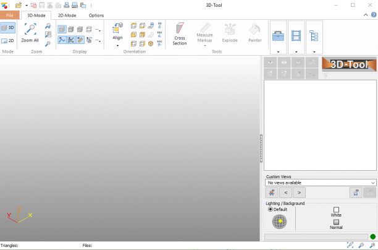
Task: Open the Align dropdown arrow
Action: click(x=117, y=46)
